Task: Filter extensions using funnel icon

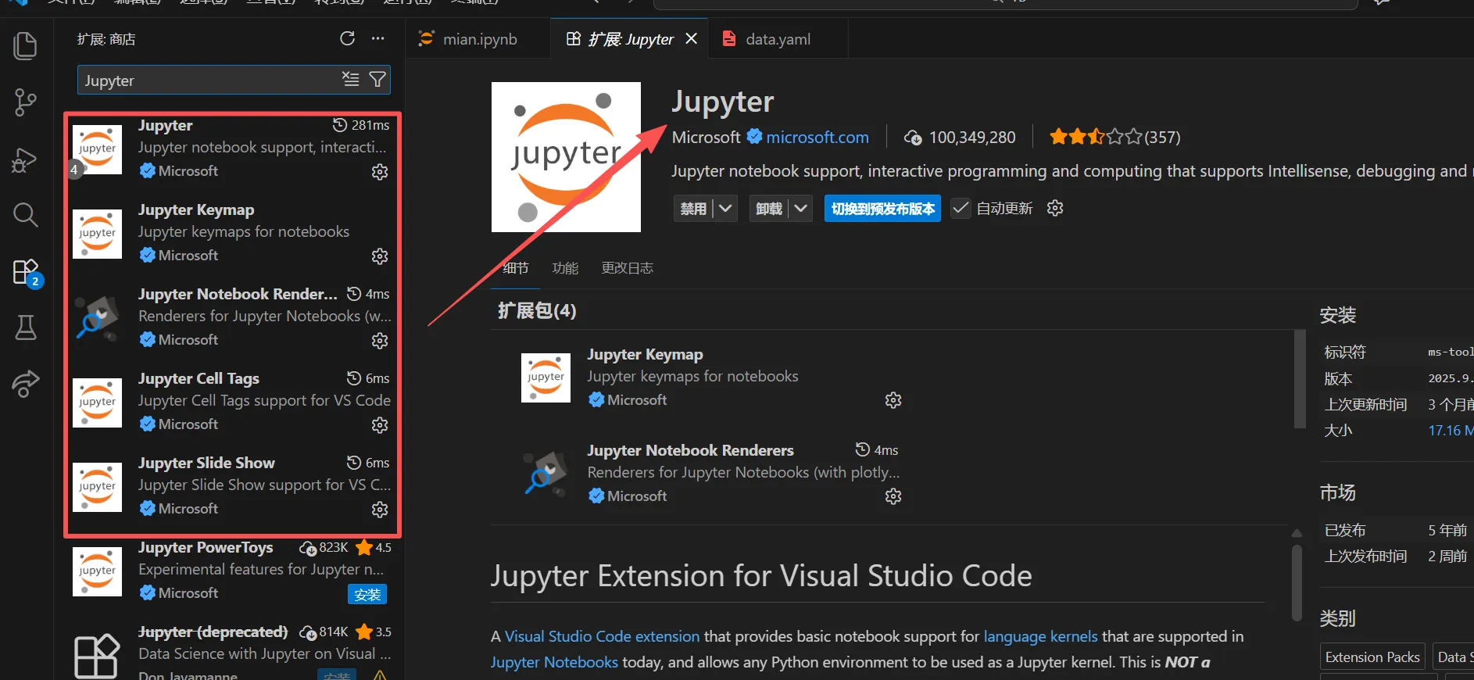Action: pos(377,80)
